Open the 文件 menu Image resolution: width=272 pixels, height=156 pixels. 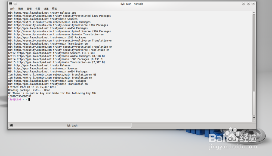coord(12,8)
